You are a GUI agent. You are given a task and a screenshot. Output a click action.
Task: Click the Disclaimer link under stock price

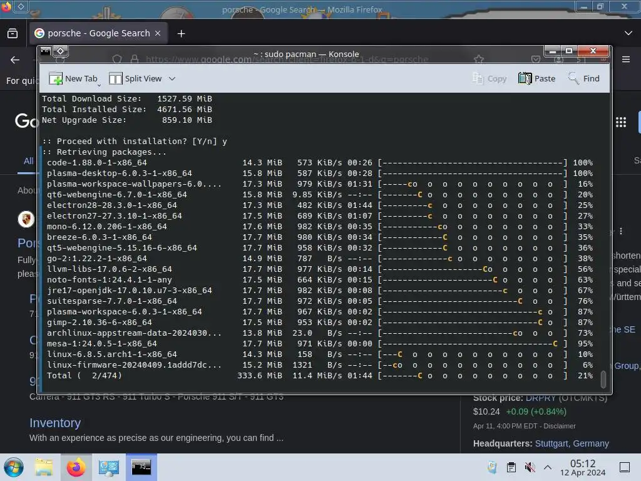point(560,426)
